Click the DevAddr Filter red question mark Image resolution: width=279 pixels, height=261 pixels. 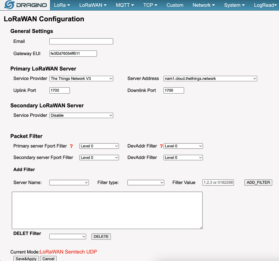click(161, 146)
